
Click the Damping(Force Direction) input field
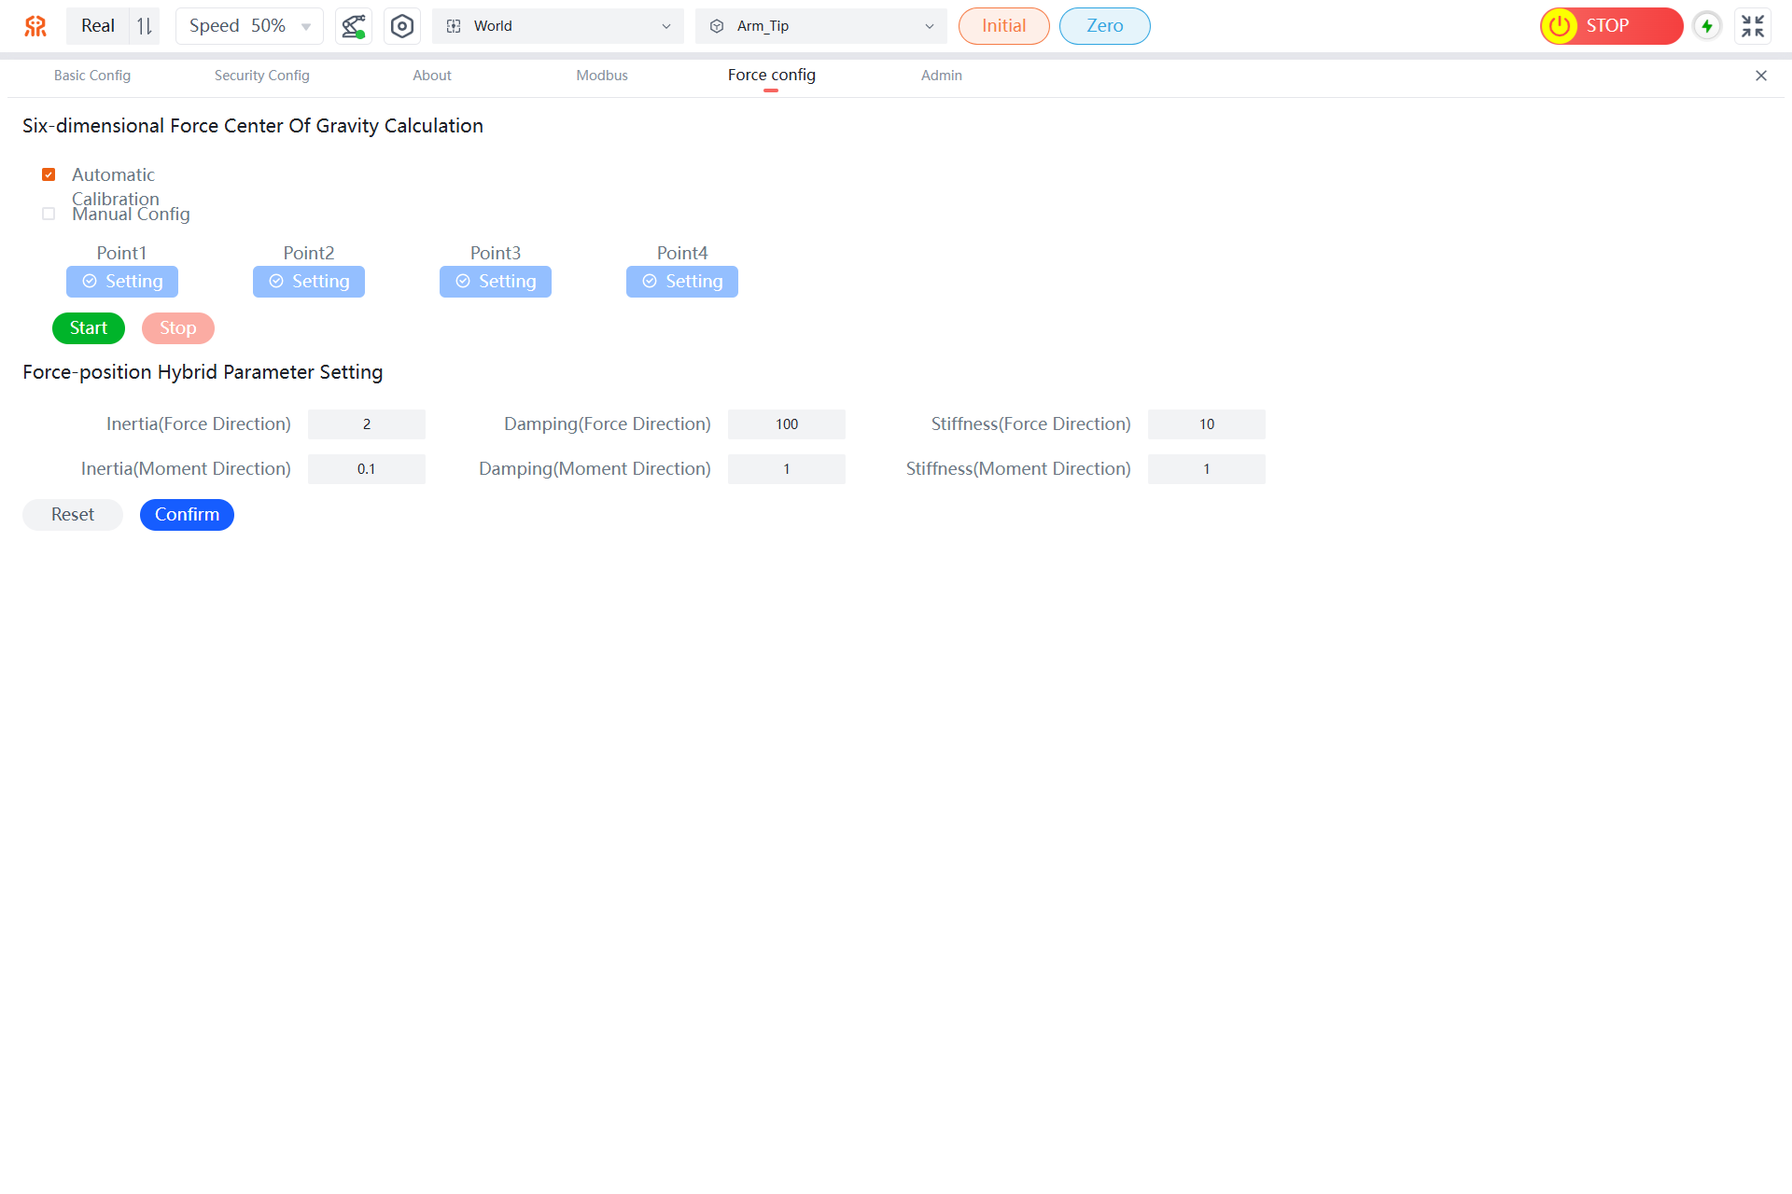tap(786, 424)
